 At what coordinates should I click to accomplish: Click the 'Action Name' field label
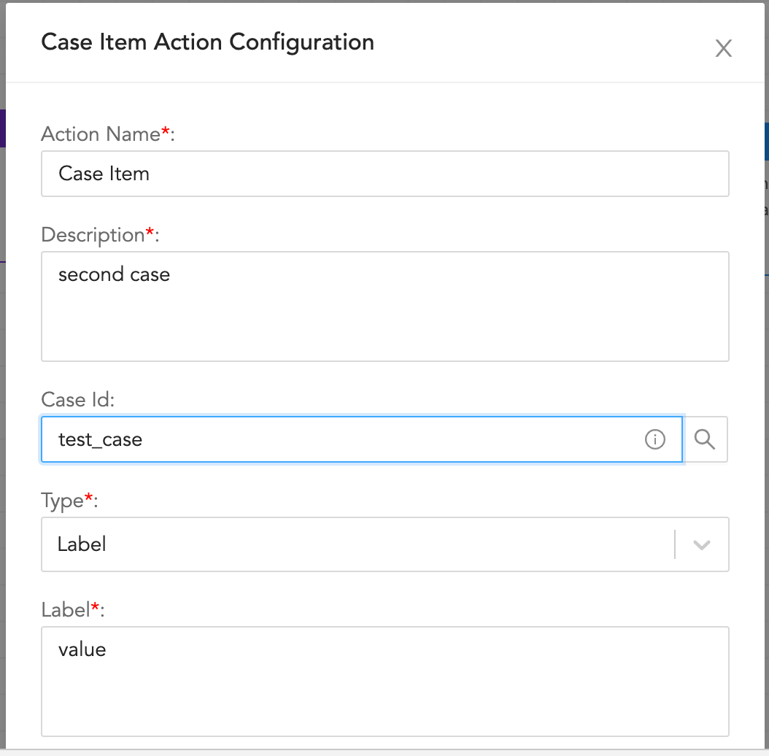pos(101,134)
